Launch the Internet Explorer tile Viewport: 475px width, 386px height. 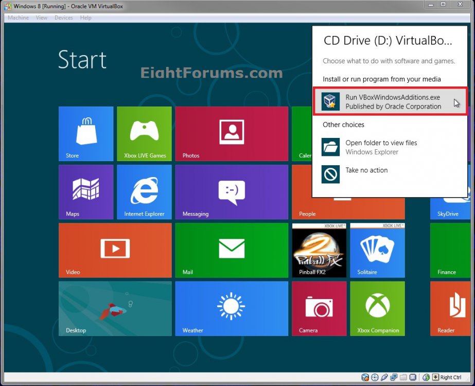tap(144, 192)
